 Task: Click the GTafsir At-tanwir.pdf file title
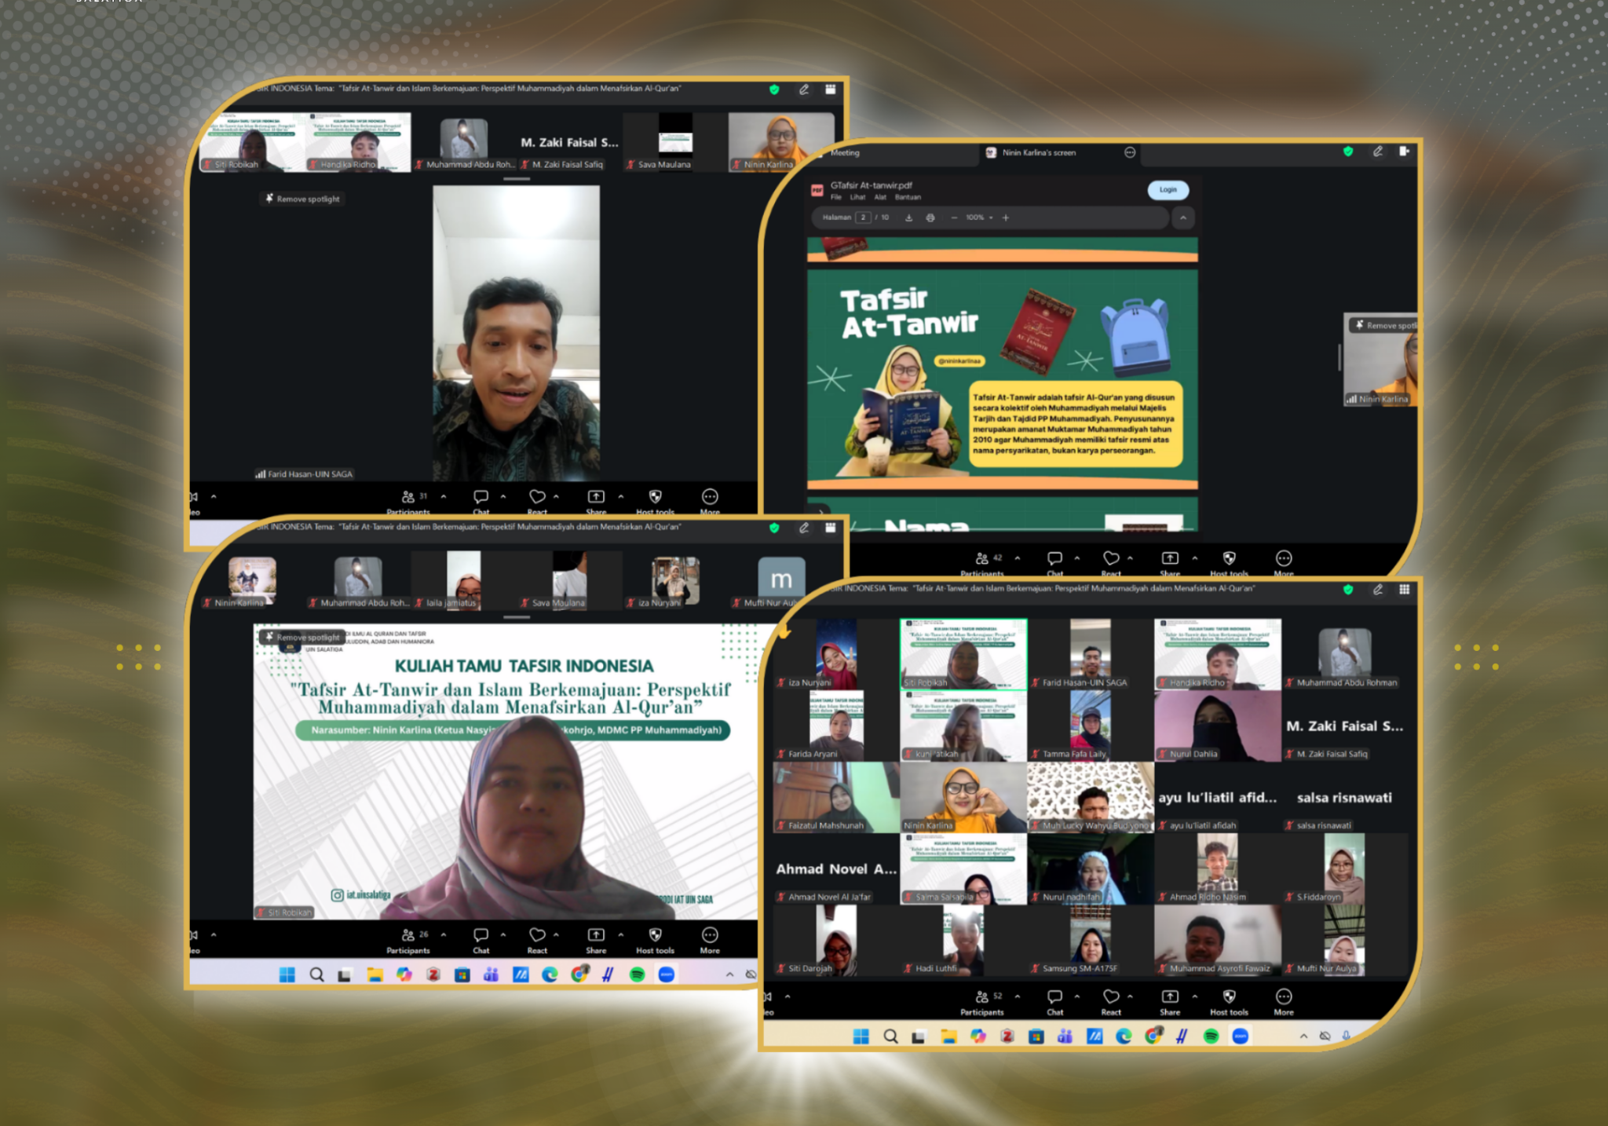coord(871,185)
